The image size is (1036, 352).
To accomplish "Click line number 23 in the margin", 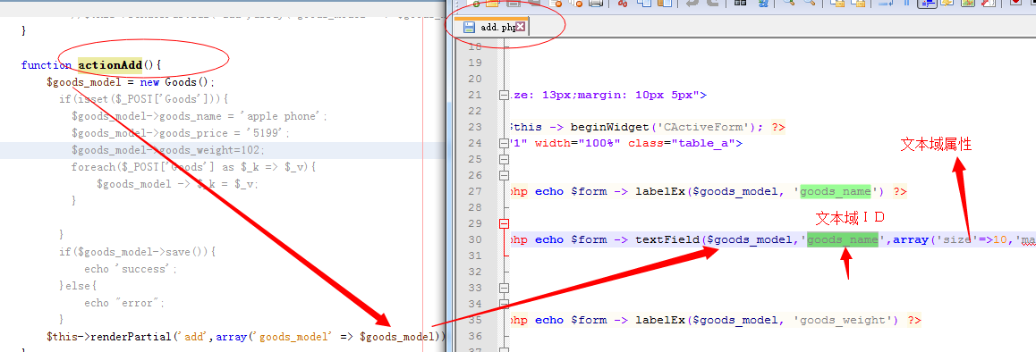I will 475,127.
